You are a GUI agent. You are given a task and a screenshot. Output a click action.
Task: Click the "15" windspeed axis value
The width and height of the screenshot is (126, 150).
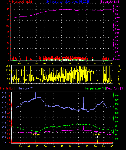(x=8, y=43)
